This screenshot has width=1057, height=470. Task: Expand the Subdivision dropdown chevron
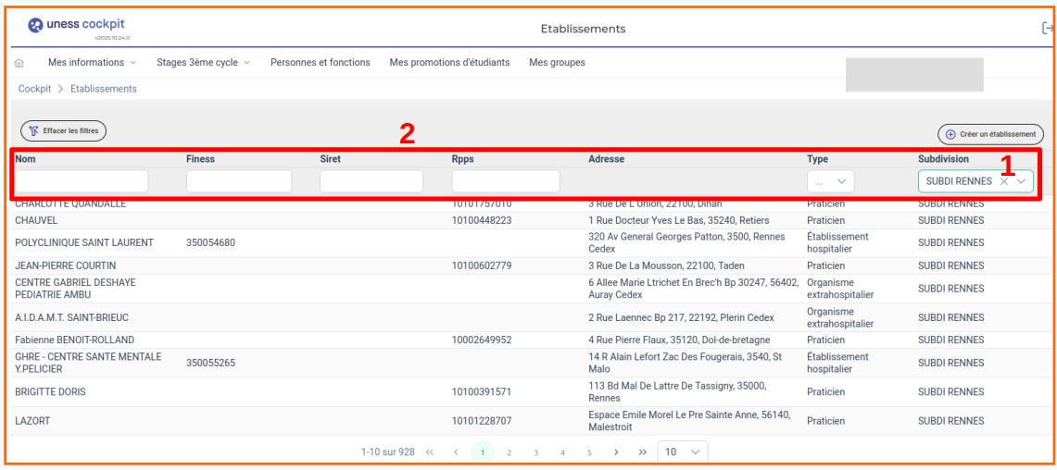1022,181
